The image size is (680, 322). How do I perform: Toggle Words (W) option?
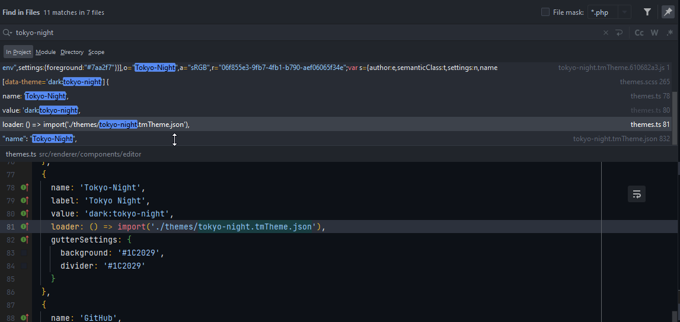click(x=655, y=33)
